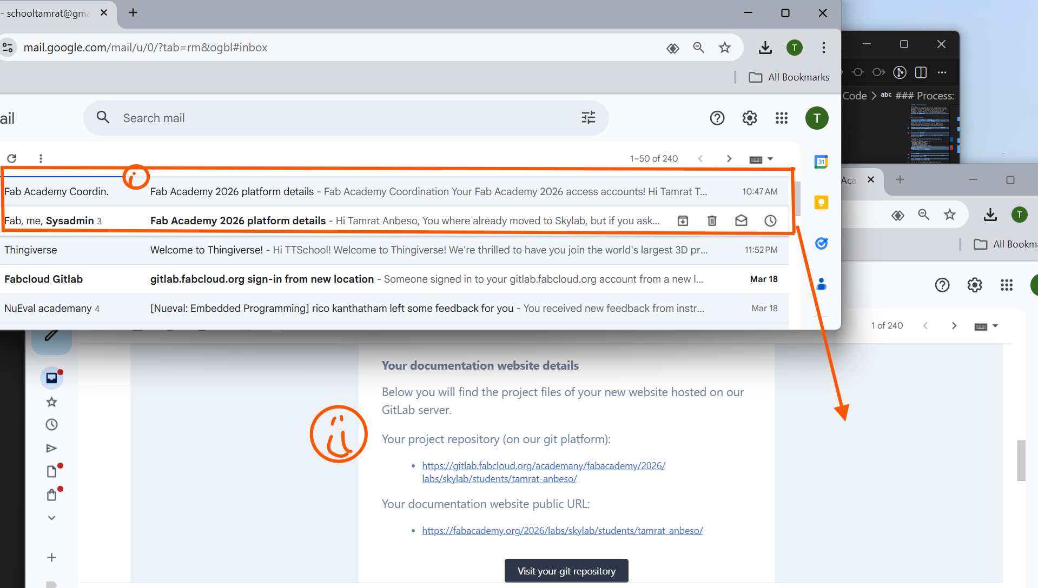The width and height of the screenshot is (1038, 588).
Task: Mark the Sysadmin conversation as unread
Action: point(741,220)
